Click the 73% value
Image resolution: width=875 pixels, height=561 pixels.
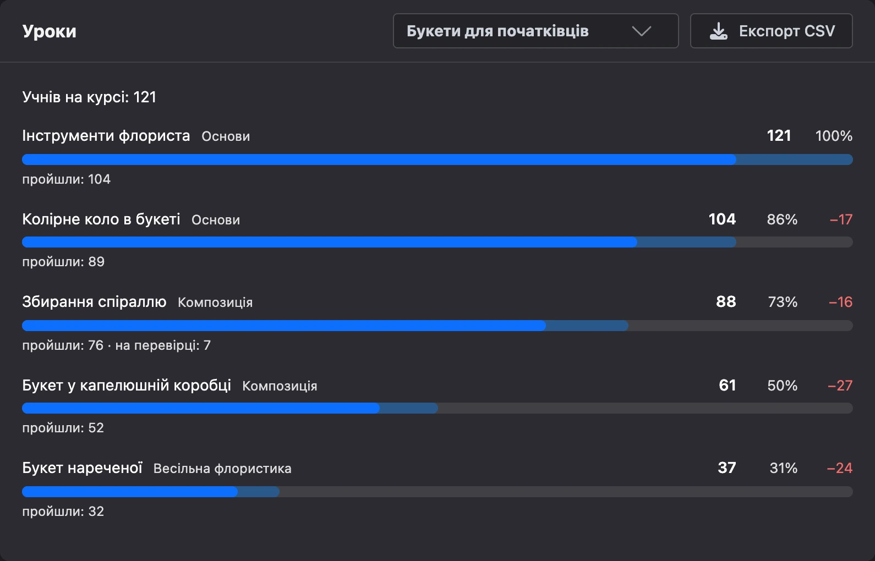783,302
